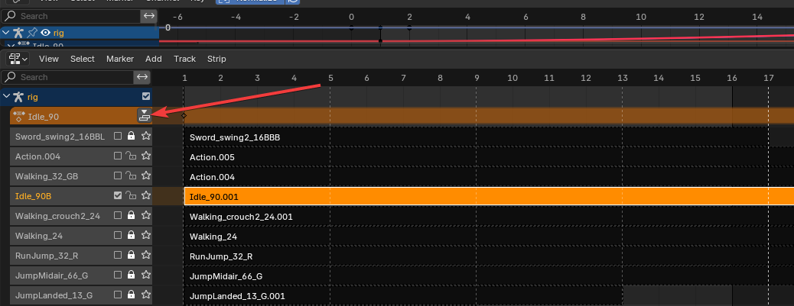Click the lock icon on Sword_swing2_16BBL track

click(132, 136)
